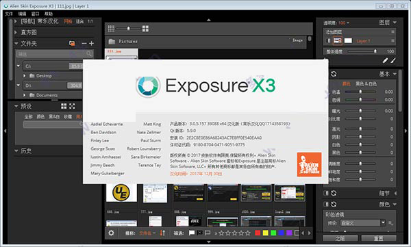The image size is (411, 247).
Task: Select the brush tool under the layers panel
Action: click(x=393, y=60)
